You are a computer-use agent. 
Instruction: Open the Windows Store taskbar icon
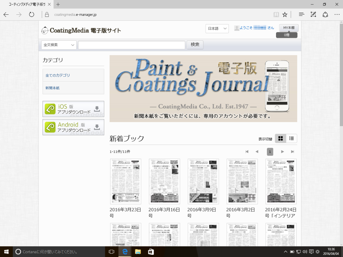pos(151,252)
